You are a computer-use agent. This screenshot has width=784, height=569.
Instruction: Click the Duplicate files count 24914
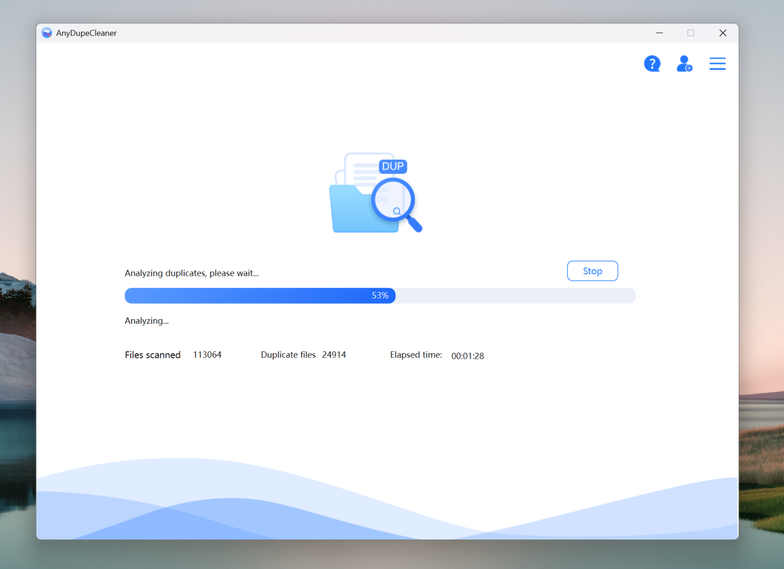pos(334,354)
